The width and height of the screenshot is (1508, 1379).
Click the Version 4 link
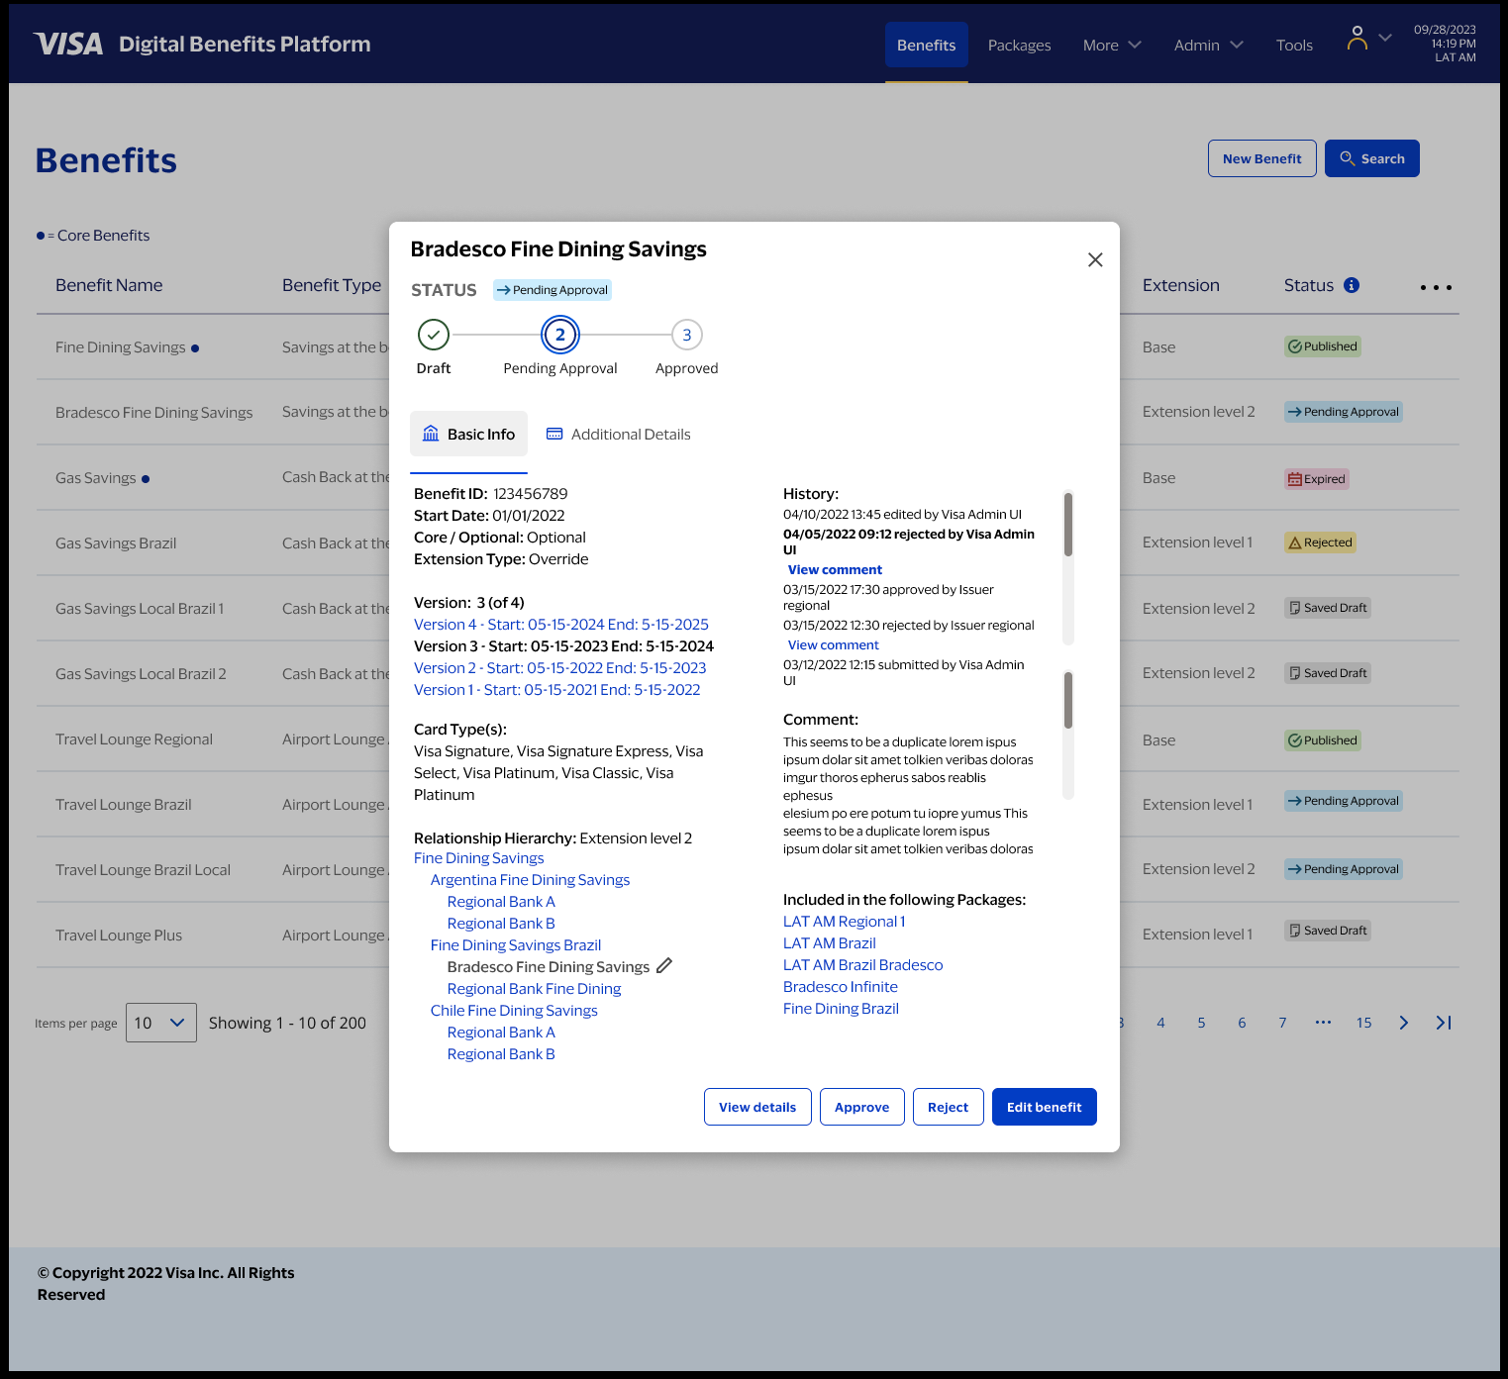tap(560, 625)
